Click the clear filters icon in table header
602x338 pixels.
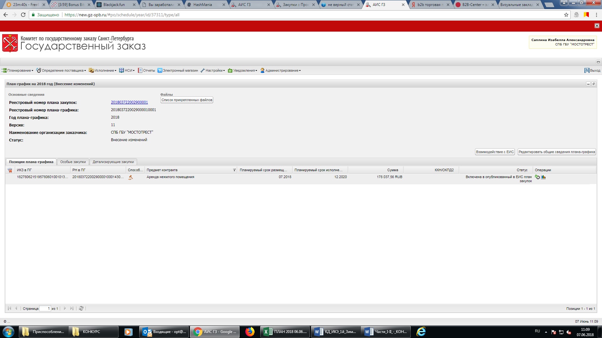tap(10, 170)
